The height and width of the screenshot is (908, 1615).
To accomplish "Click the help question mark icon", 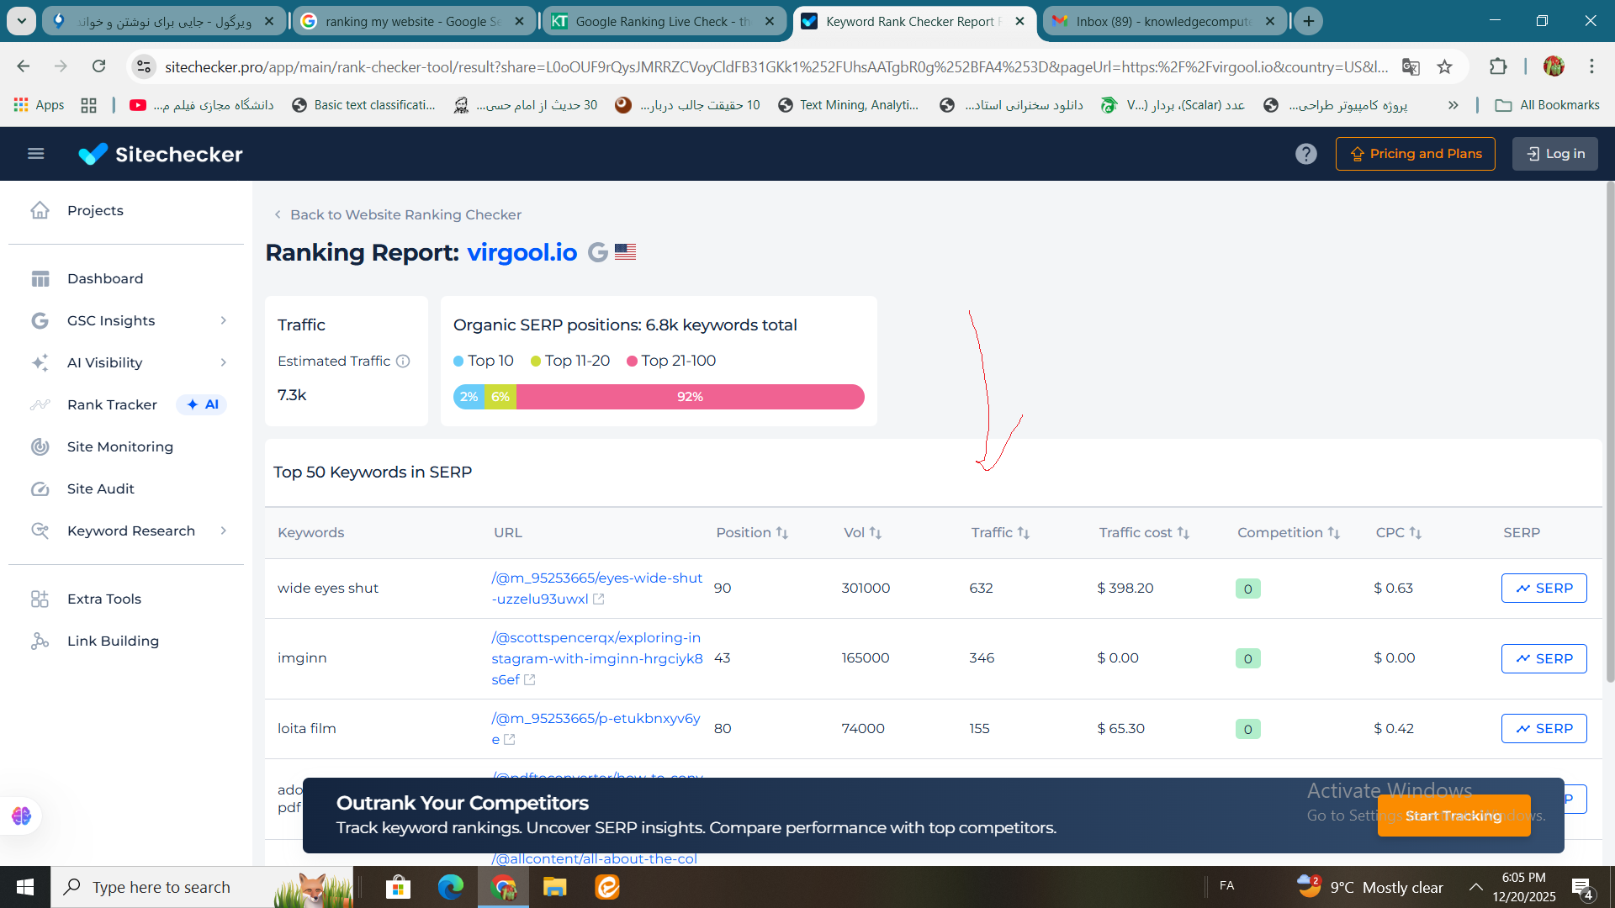I will 1305,154.
